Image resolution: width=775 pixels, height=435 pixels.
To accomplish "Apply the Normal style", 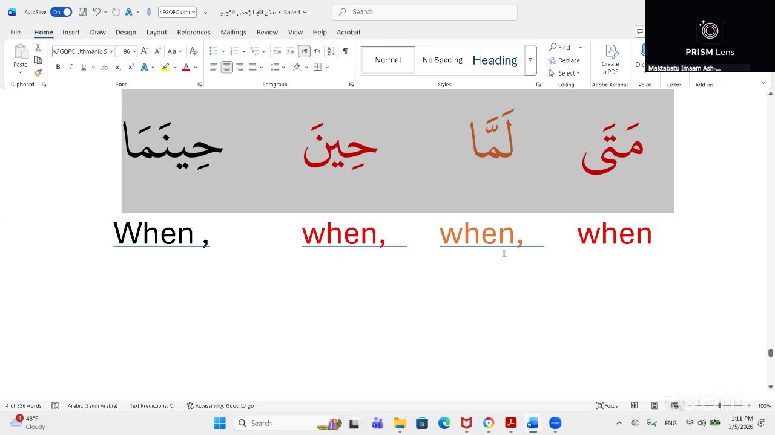I will tap(388, 60).
